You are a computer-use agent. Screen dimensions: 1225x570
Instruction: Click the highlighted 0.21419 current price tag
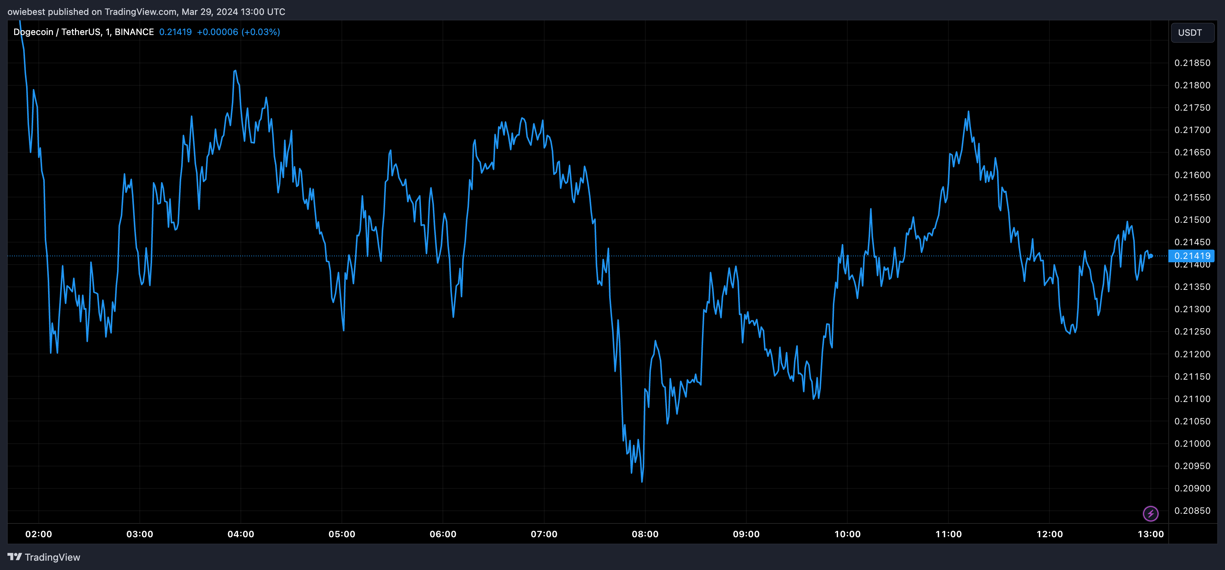[1192, 256]
